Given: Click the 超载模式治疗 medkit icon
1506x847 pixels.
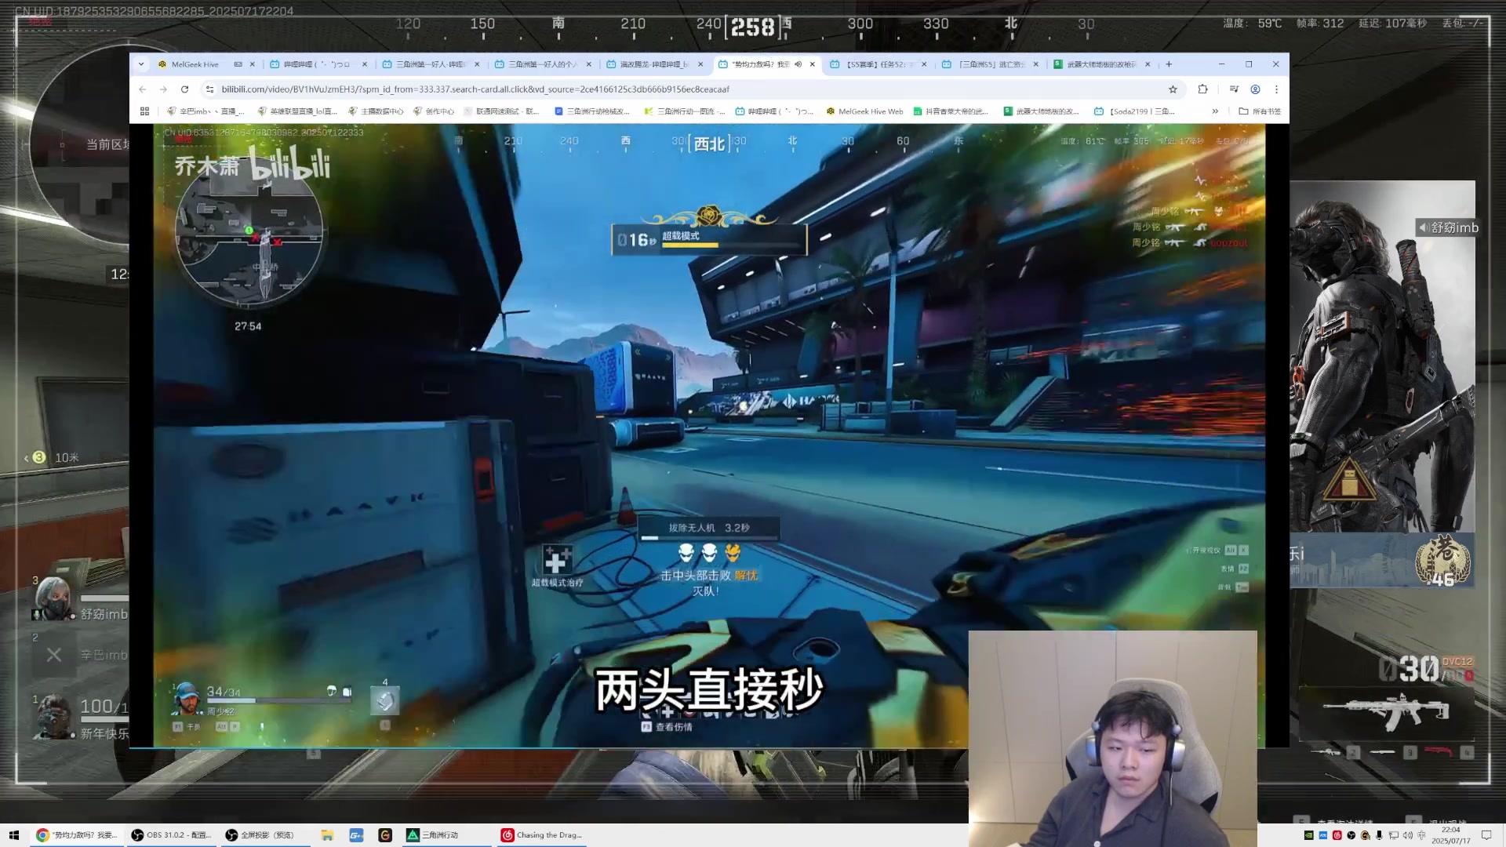Looking at the screenshot, I should [556, 560].
